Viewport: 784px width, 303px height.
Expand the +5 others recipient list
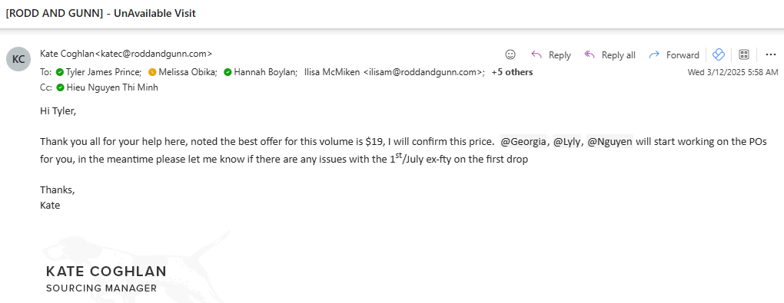tap(512, 72)
